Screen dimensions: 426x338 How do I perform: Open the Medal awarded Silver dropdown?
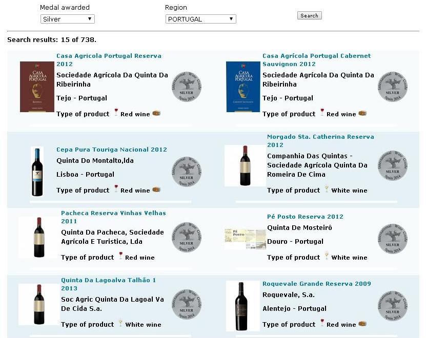click(67, 19)
